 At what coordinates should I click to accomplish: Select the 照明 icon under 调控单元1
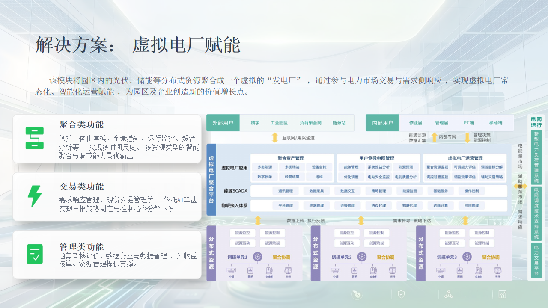coord(250,270)
